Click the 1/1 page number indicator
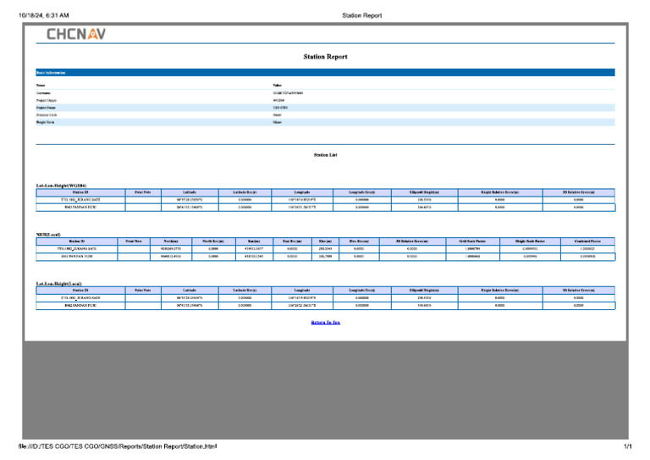650x460 pixels. pyautogui.click(x=627, y=446)
